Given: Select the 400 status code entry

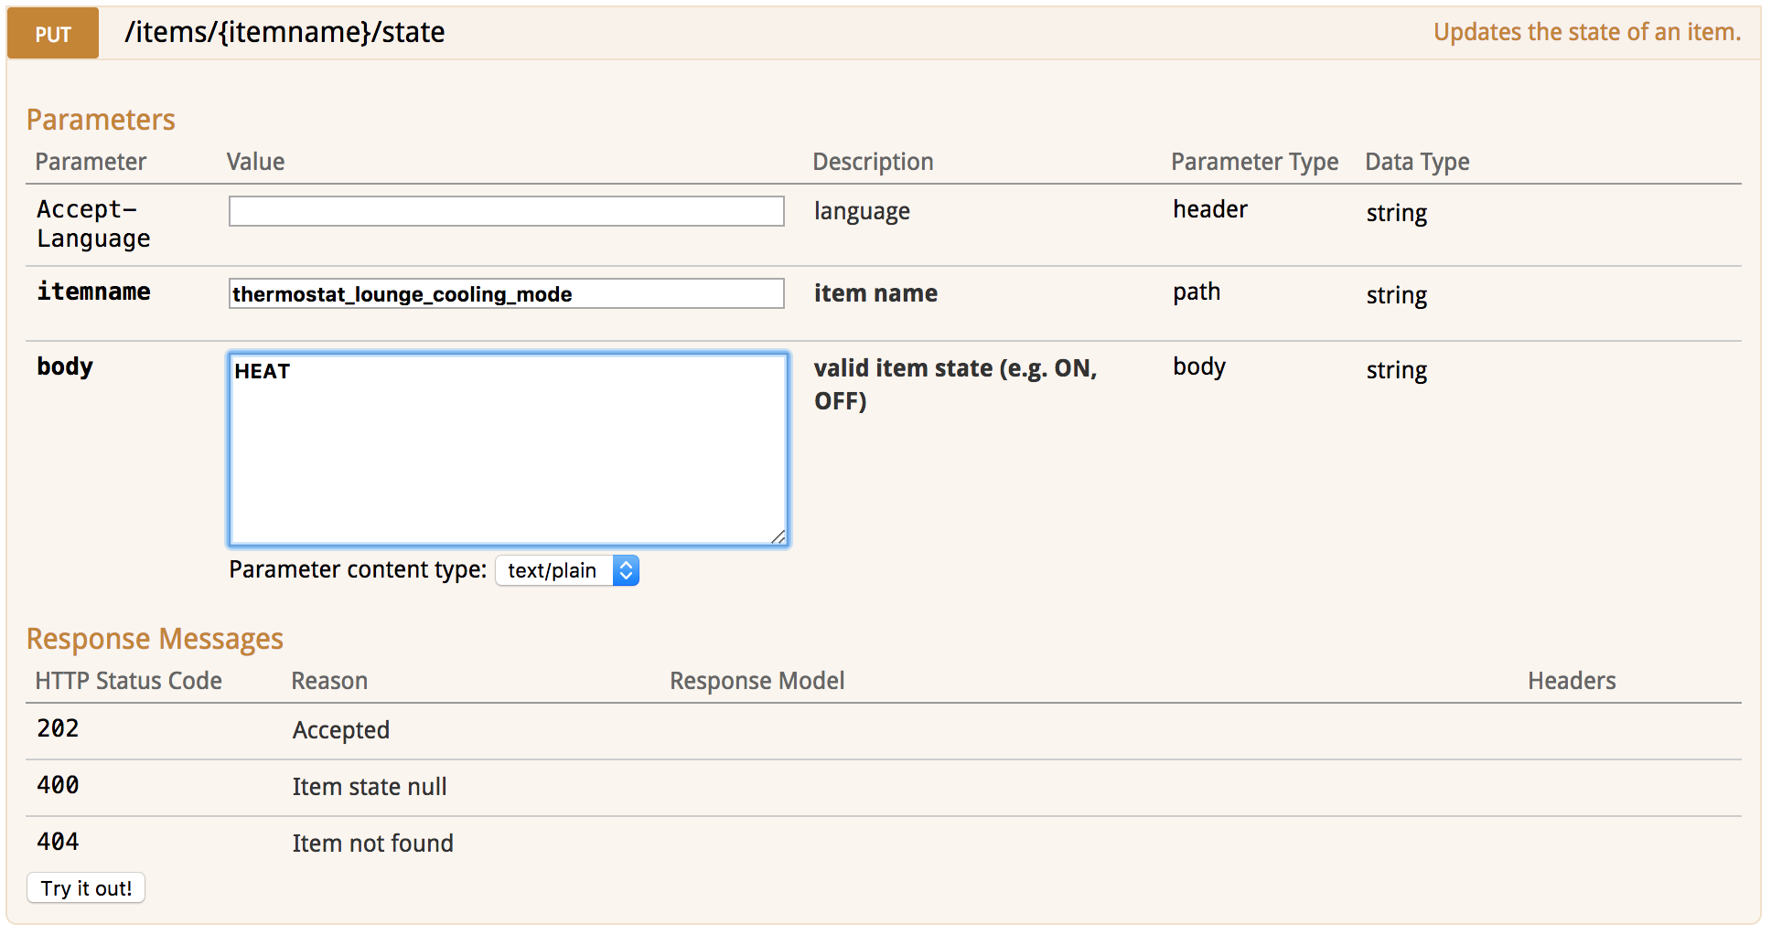Looking at the screenshot, I should [x=58, y=786].
